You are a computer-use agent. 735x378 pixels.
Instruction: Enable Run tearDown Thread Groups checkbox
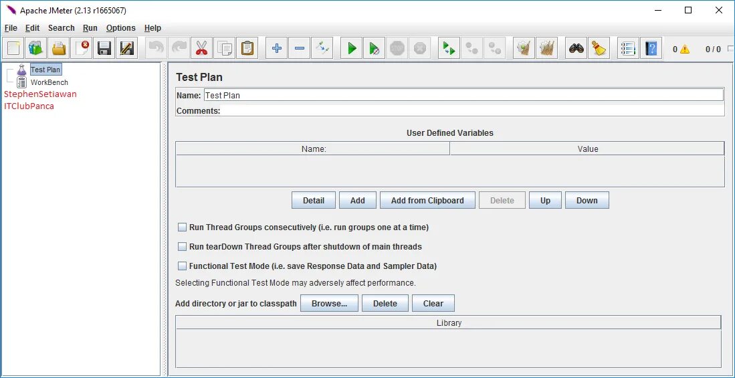[x=183, y=247]
